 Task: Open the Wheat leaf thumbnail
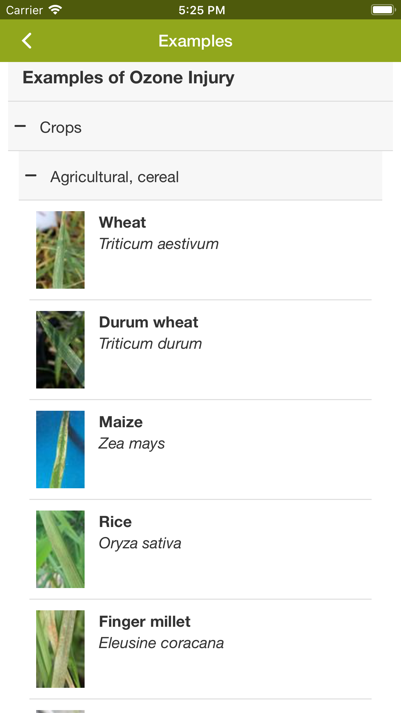click(60, 250)
